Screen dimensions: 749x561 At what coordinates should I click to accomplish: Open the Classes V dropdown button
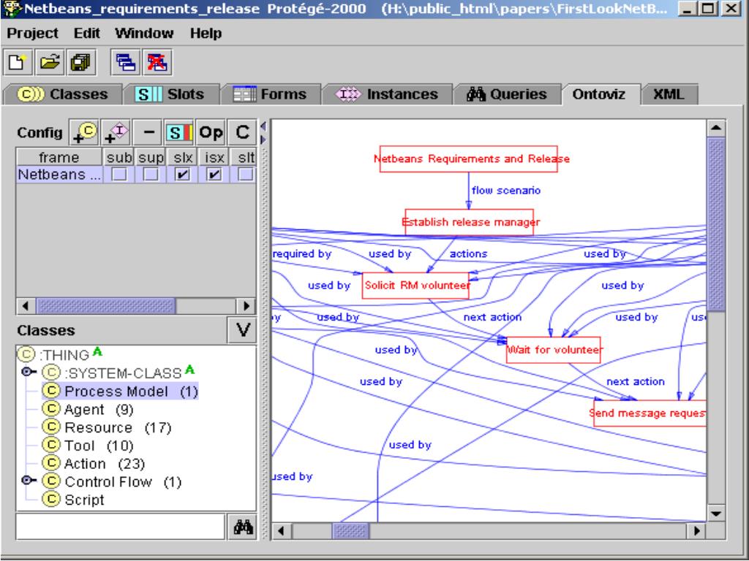(243, 329)
